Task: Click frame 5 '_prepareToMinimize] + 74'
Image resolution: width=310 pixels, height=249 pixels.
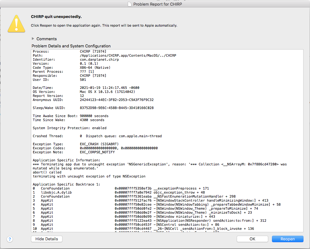Action: (234, 209)
